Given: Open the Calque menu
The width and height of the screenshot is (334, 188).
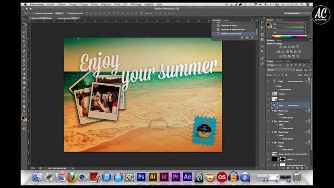Looking at the screenshot, I should coord(83,4).
